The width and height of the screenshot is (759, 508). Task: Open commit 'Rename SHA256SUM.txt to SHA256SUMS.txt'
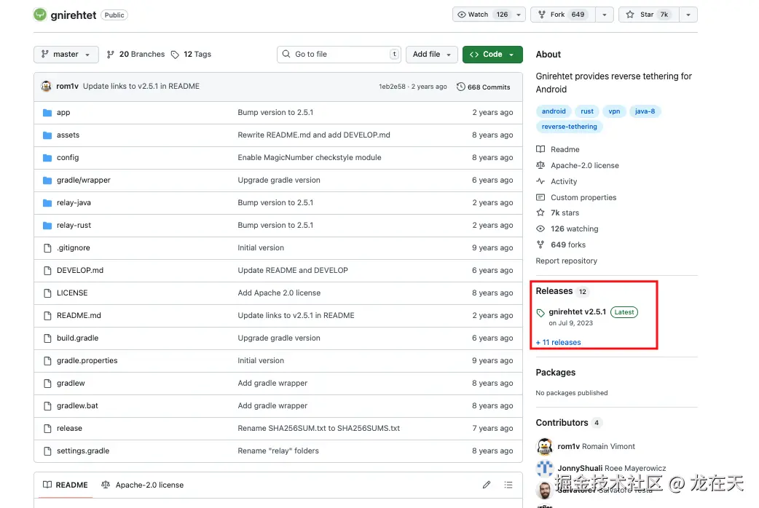[318, 428]
